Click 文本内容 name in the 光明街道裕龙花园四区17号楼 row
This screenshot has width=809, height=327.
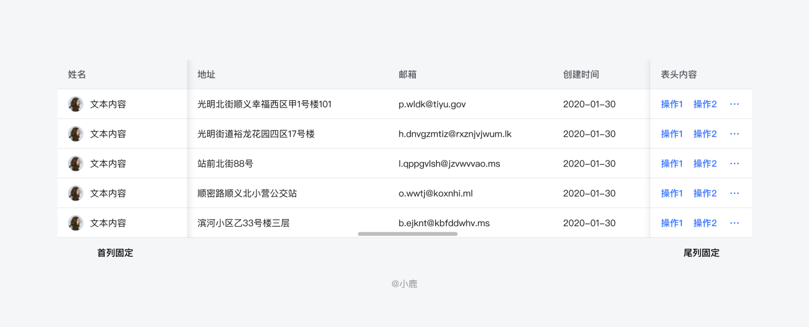[108, 134]
